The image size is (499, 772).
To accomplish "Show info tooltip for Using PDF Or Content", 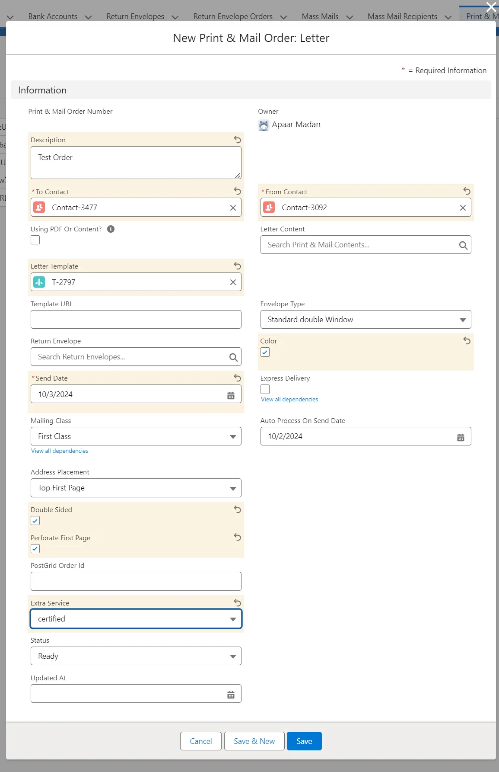I will [x=111, y=229].
